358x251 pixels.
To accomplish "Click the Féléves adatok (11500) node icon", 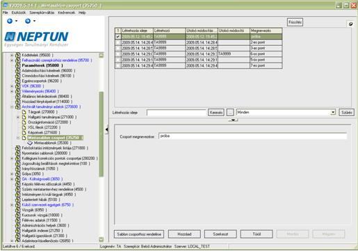I will (x=18, y=220).
